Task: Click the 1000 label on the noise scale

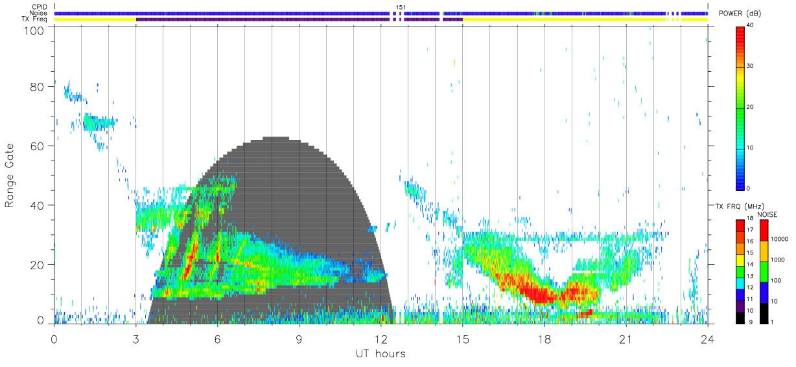Action: [x=778, y=260]
